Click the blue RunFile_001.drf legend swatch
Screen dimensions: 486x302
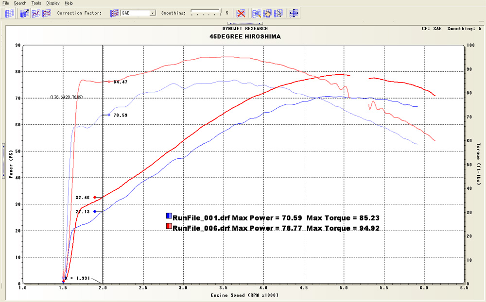click(169, 216)
